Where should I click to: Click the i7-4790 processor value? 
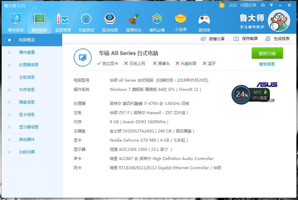pyautogui.click(x=150, y=104)
